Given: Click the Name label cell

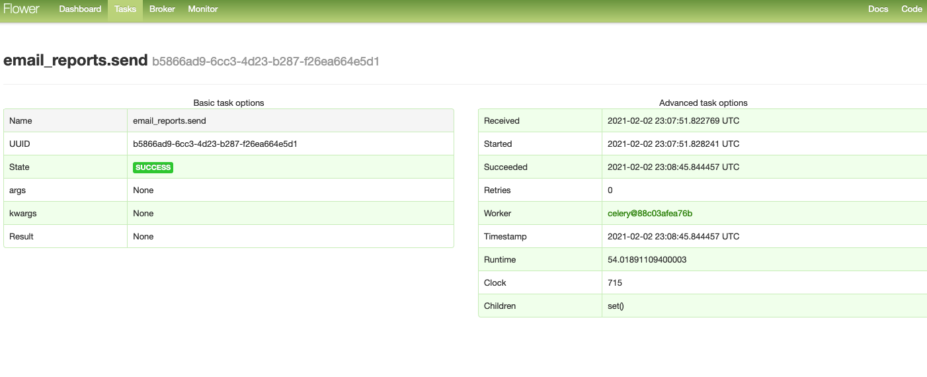Looking at the screenshot, I should click(x=65, y=121).
